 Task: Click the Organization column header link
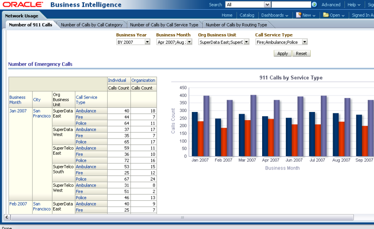coord(143,80)
